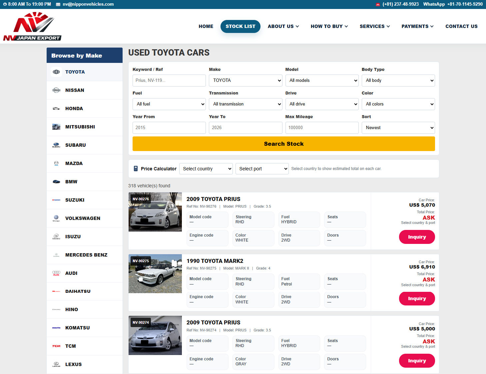486x374 pixels.
Task: Click the Volkswagen brand logo icon
Action: click(56, 218)
